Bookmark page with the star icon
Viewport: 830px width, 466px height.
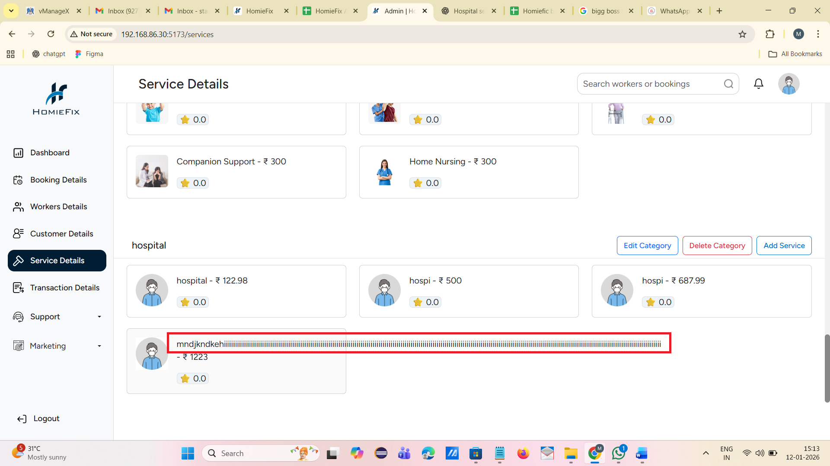click(742, 34)
